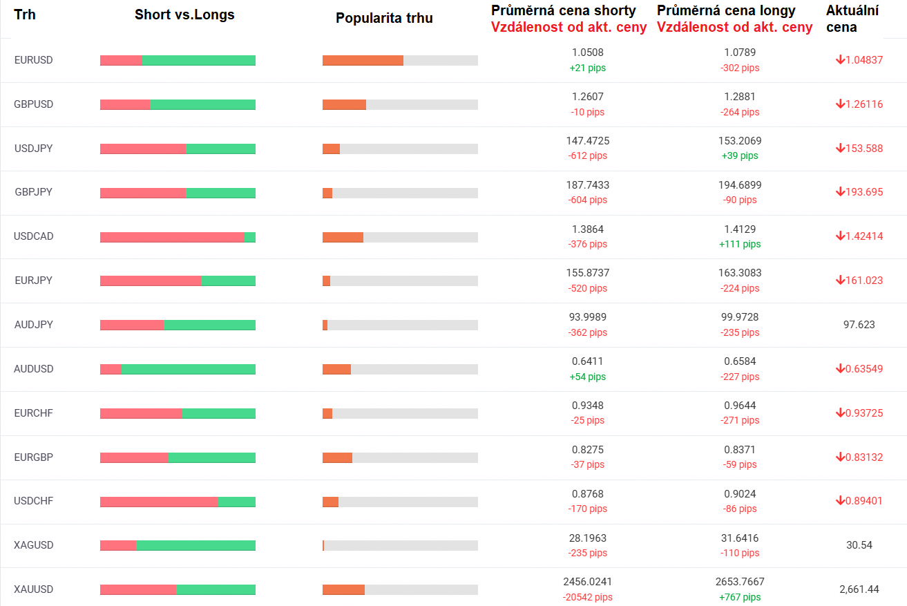Click the red arrow next to 193.695

(840, 192)
